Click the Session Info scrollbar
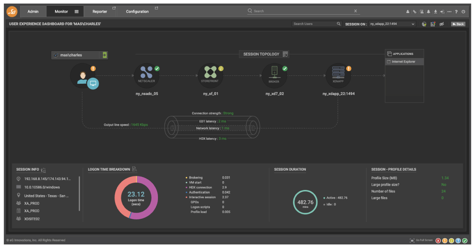This screenshot has height=248, width=475. (x=80, y=194)
